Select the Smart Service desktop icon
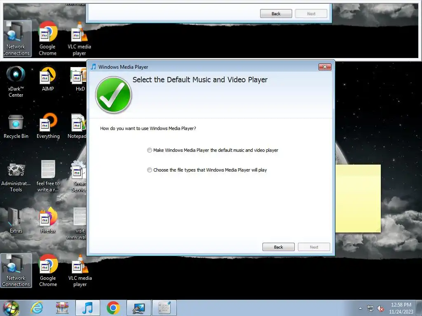This screenshot has width=422, height=316. [x=79, y=176]
